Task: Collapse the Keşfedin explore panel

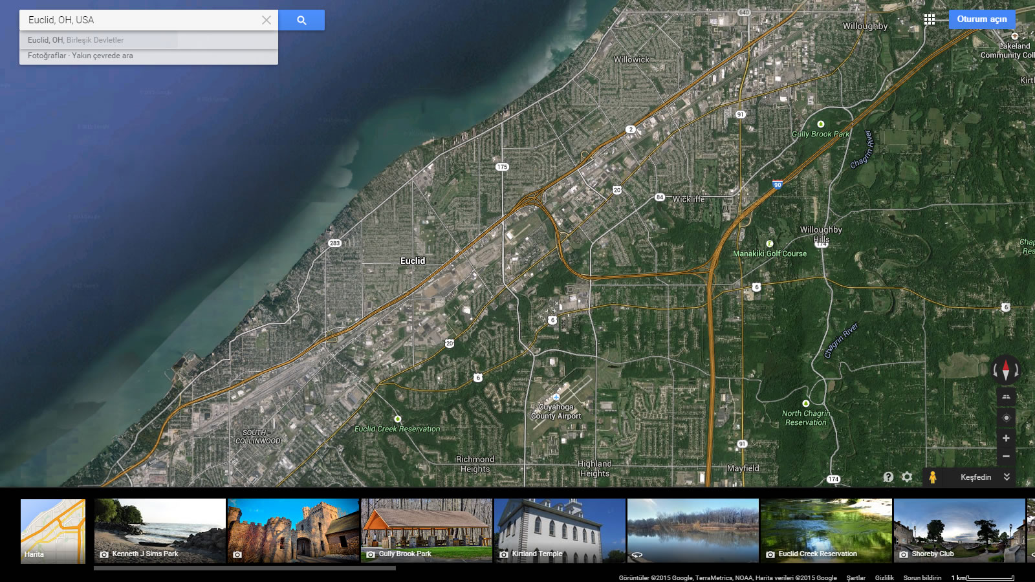Action: [x=1007, y=477]
